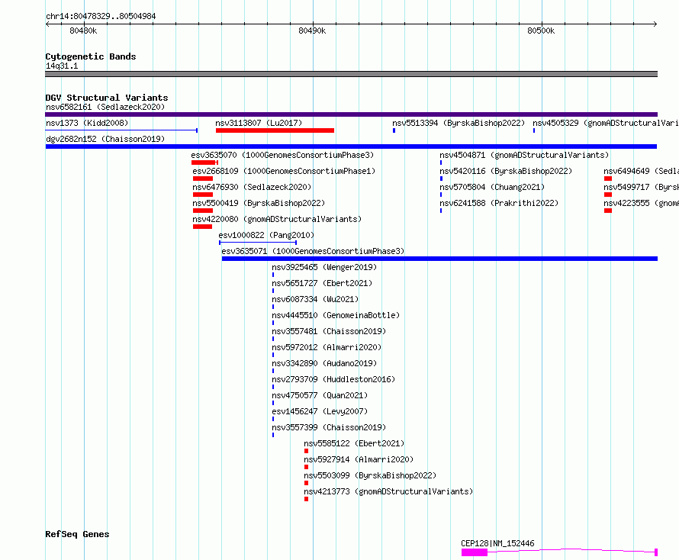Select the thin blue nsv1373 variant line

pyautogui.click(x=121, y=130)
